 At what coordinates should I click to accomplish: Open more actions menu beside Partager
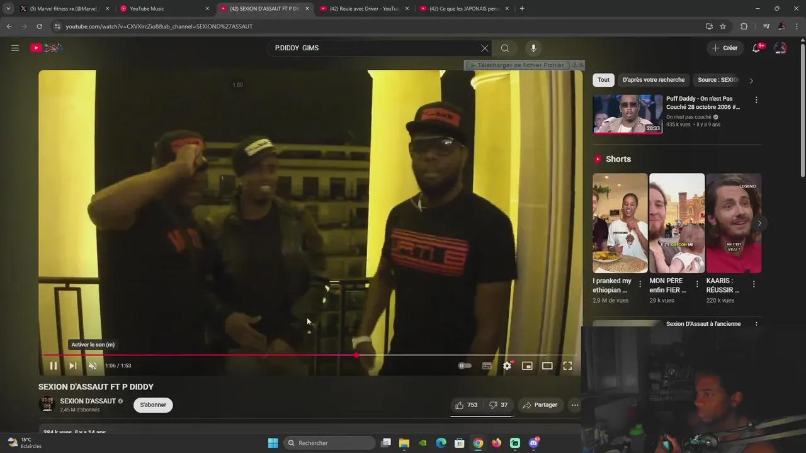click(575, 405)
